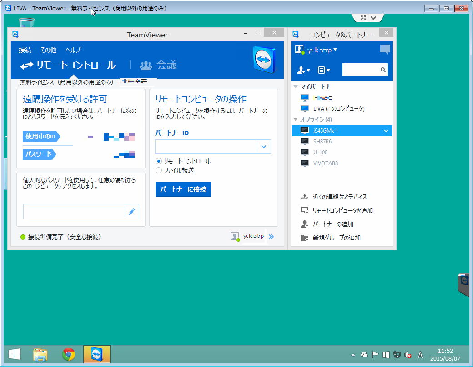Screen dimensions: 473x367
Task: Collapse the オフライン (4) group
Action: (296, 120)
